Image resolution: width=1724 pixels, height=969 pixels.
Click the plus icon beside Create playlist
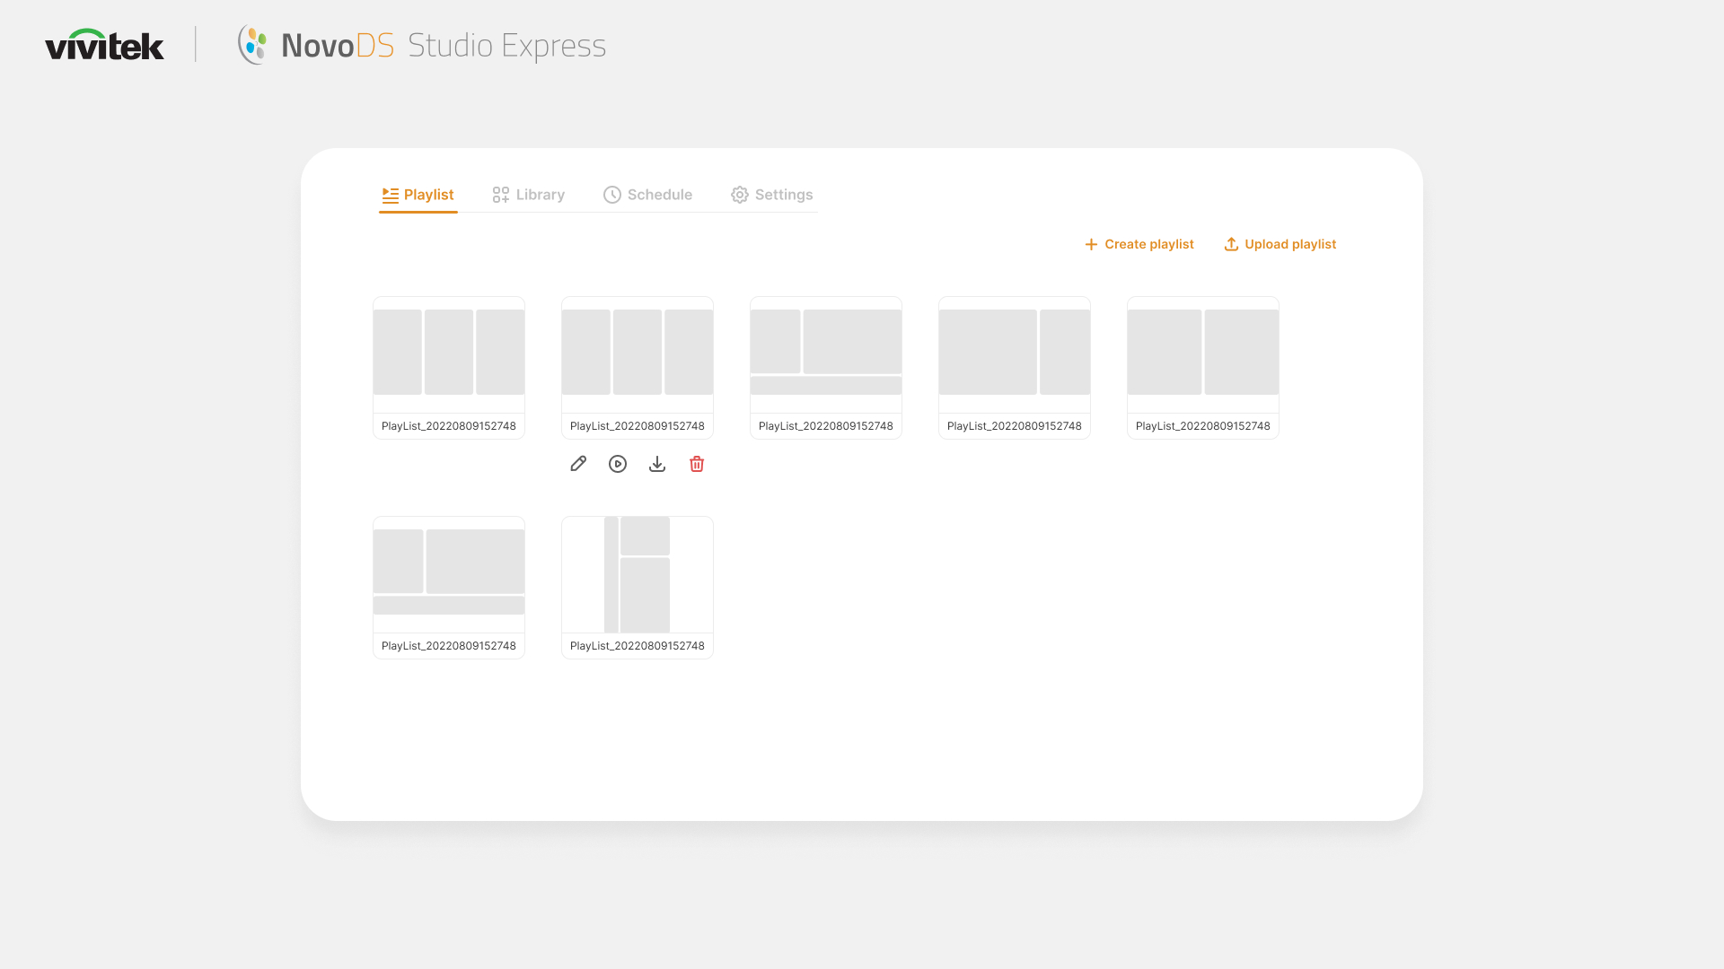pos(1091,244)
